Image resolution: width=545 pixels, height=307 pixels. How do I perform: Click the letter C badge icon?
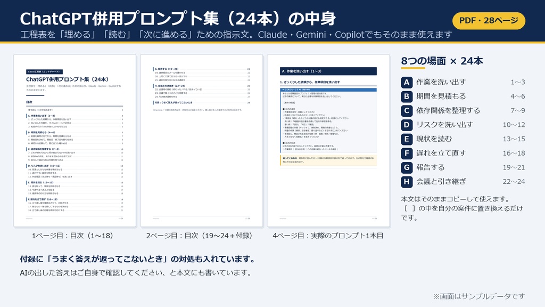(x=407, y=111)
